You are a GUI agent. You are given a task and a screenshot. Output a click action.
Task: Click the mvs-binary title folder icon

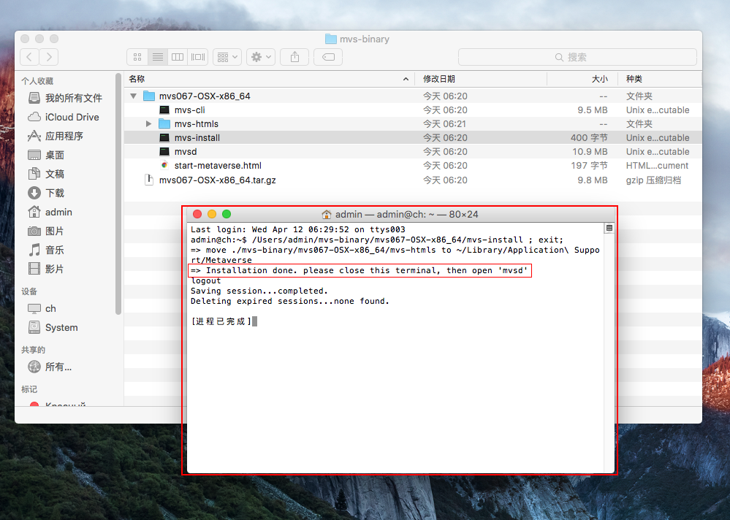[x=331, y=39]
